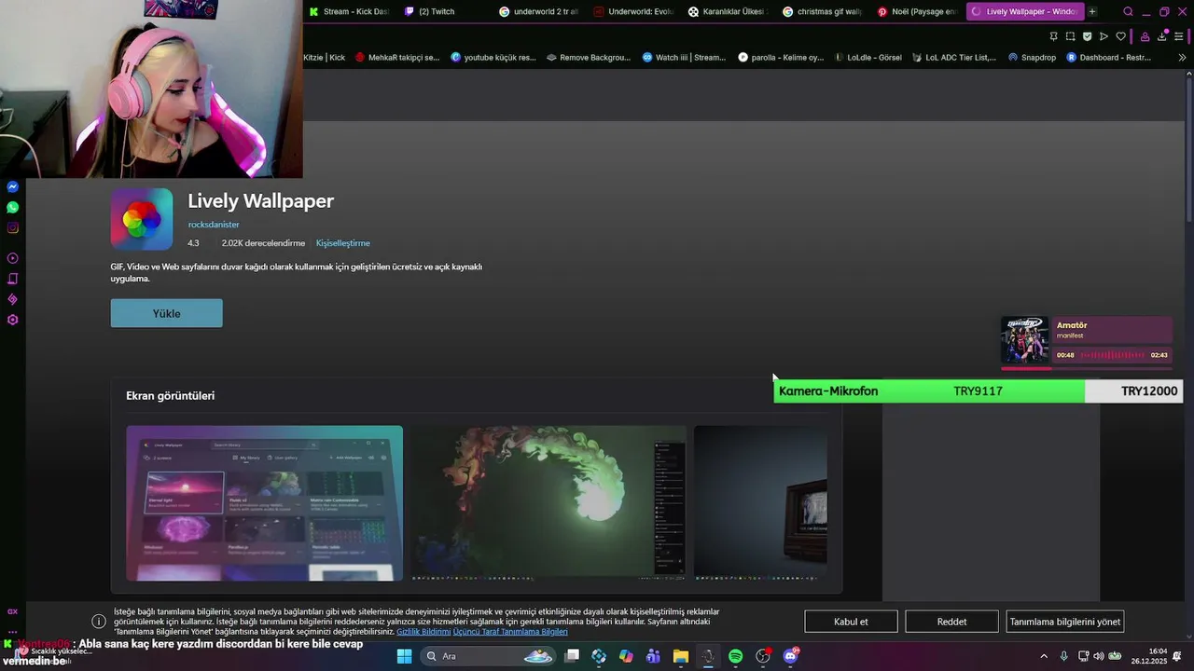Expand the bookmarks bar overflow chevron

(x=1182, y=57)
